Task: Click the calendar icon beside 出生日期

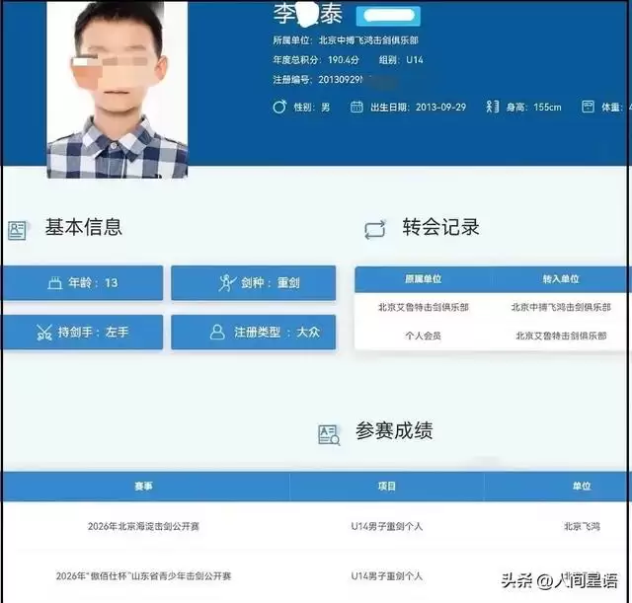Action: [356, 107]
